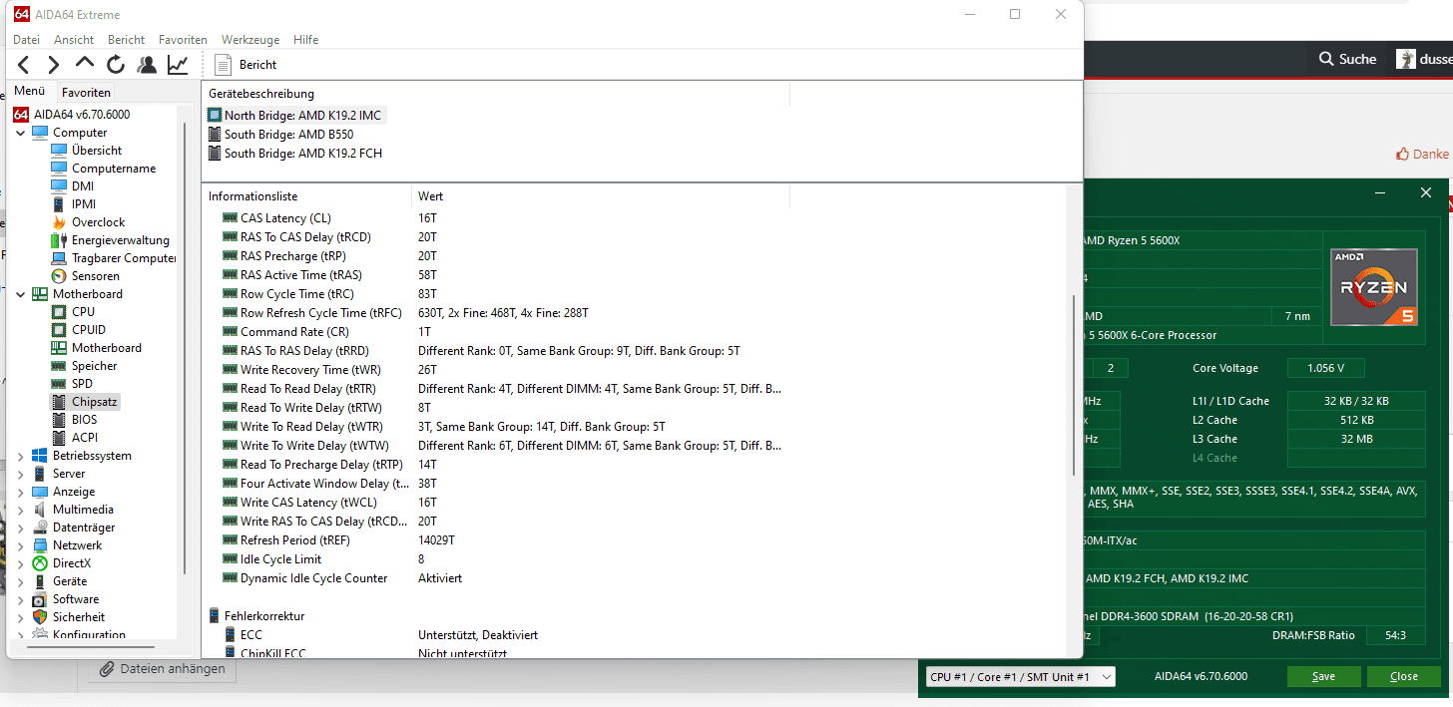Expand the Multimedia tree node

click(21, 510)
